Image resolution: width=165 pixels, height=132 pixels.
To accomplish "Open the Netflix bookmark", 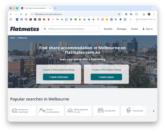I will (48, 19).
